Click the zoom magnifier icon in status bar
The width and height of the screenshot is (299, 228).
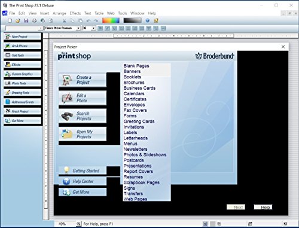click(x=79, y=224)
